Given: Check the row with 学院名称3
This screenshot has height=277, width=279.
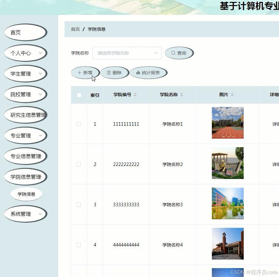Looking at the screenshot, I should (x=79, y=205).
